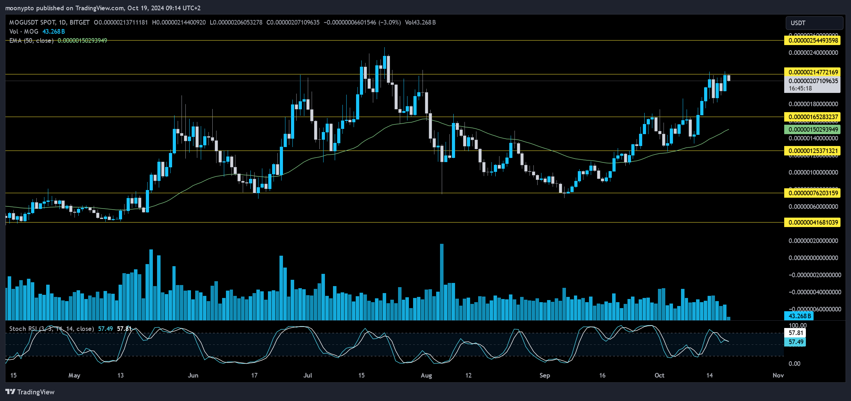Click the Stoch RSI 57.81 axis label

click(795, 333)
